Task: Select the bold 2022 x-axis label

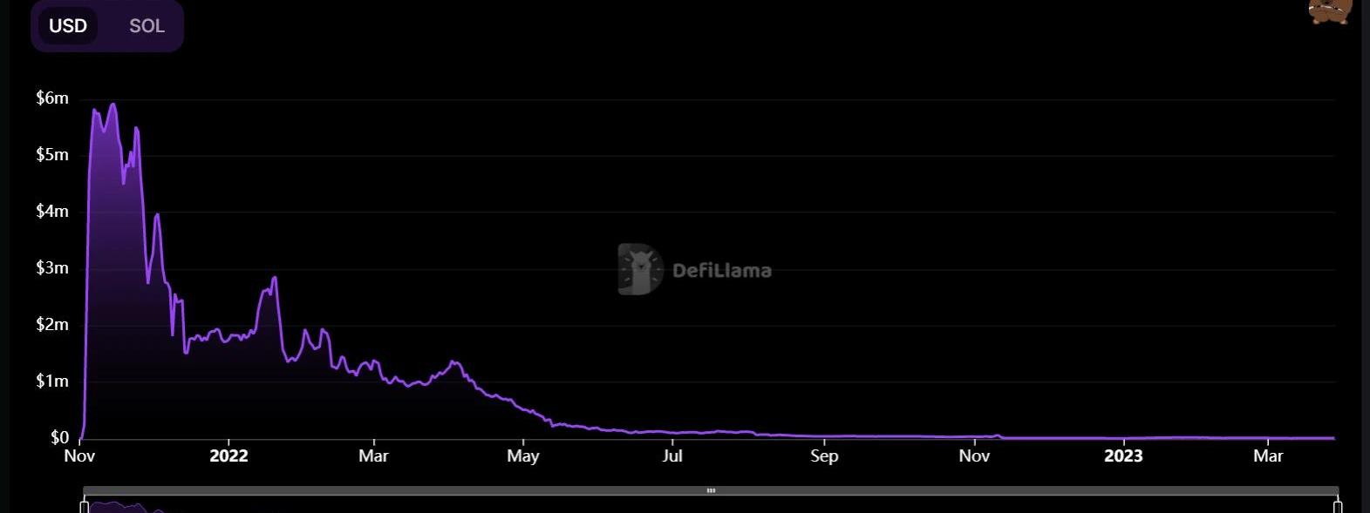Action: (x=228, y=456)
